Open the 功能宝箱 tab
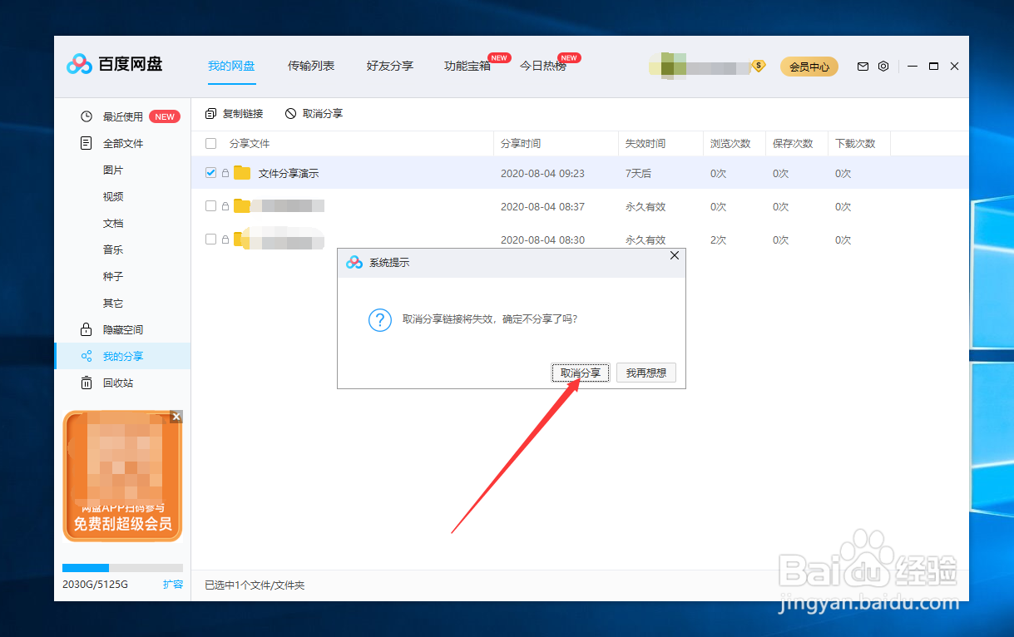This screenshot has height=637, width=1014. [467, 66]
